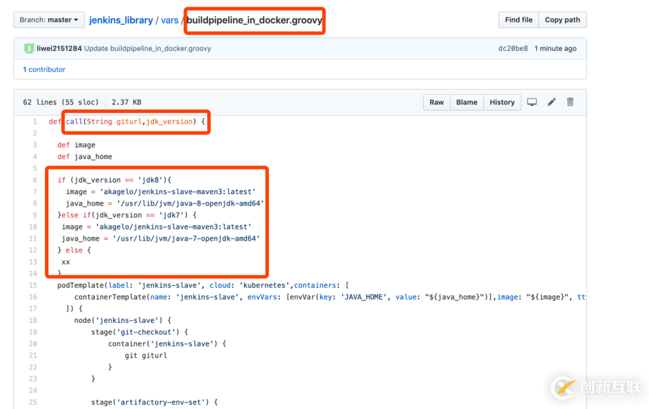Select line number 6
This screenshot has height=409, width=649.
34,180
